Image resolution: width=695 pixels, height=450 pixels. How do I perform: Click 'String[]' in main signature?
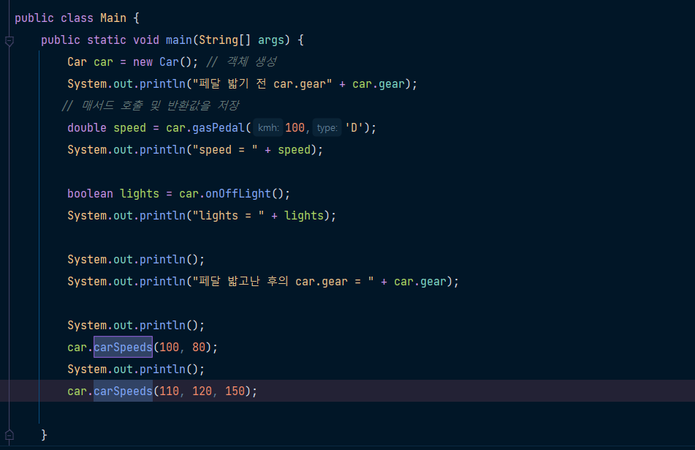(x=224, y=40)
